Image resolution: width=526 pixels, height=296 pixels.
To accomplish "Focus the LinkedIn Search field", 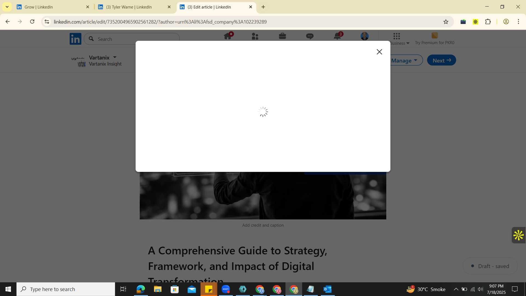I will click(132, 39).
